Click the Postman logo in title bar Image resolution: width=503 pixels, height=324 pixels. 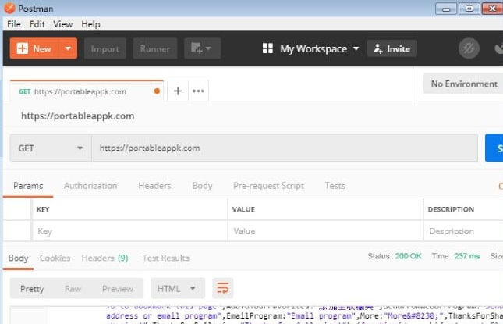point(9,9)
